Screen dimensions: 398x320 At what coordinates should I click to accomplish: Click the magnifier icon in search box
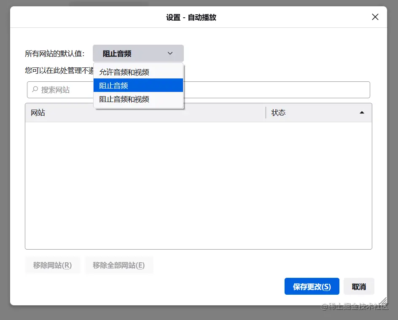[35, 89]
